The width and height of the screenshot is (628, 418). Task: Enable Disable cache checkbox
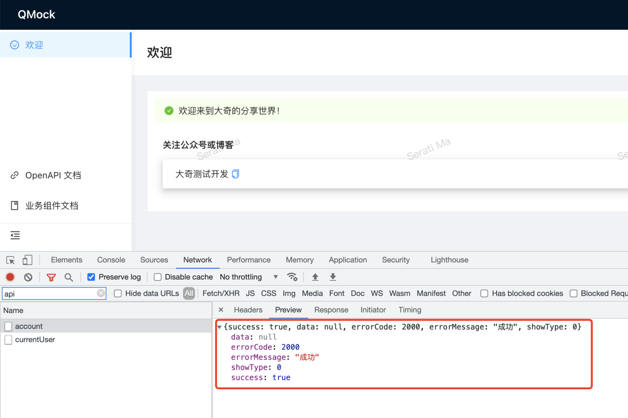pyautogui.click(x=157, y=277)
